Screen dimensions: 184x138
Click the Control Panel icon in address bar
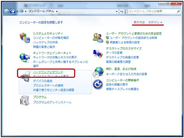click(22, 11)
